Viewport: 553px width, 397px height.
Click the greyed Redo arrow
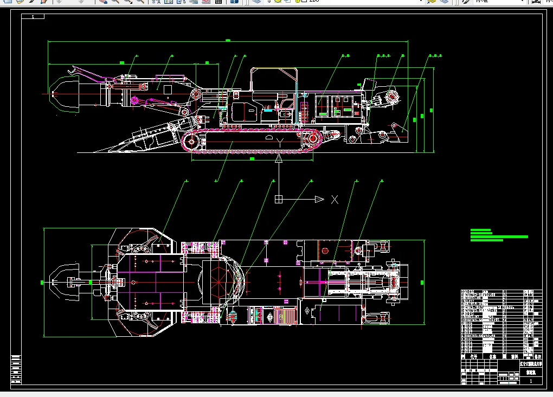click(81, 2)
